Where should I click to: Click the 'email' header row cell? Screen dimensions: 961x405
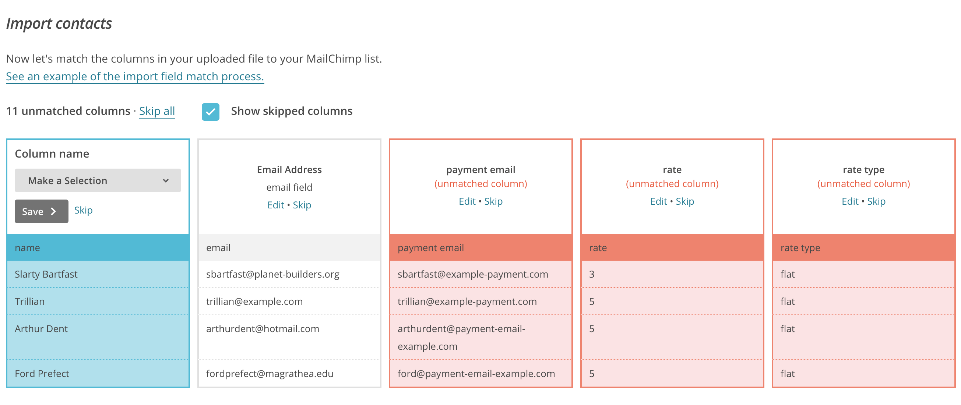pos(289,248)
